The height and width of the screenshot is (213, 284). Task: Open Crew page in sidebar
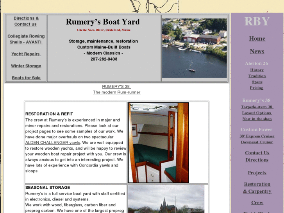pyautogui.click(x=257, y=203)
